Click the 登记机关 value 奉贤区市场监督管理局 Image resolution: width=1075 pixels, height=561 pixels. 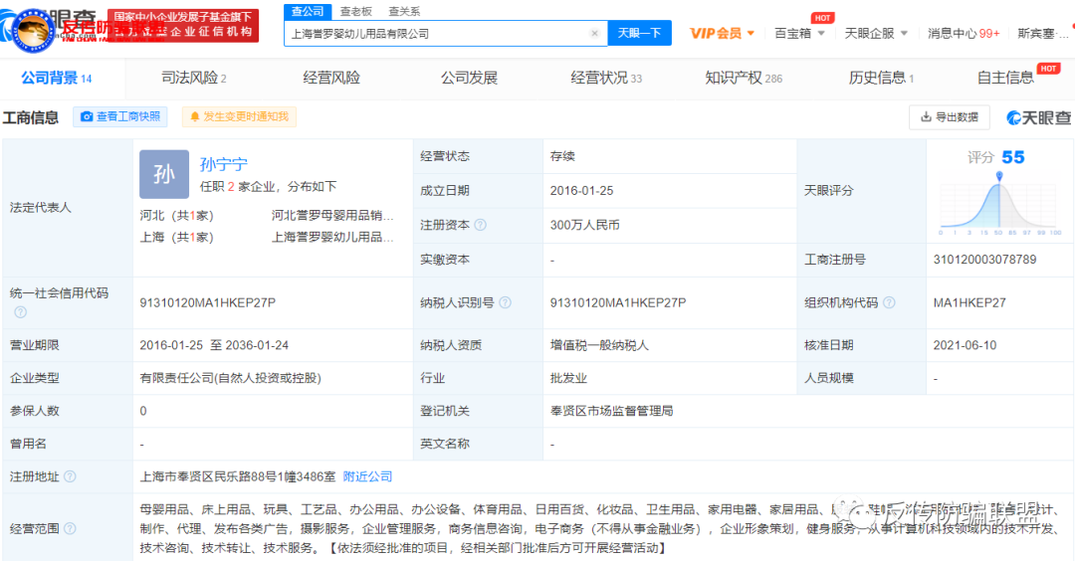pos(611,411)
